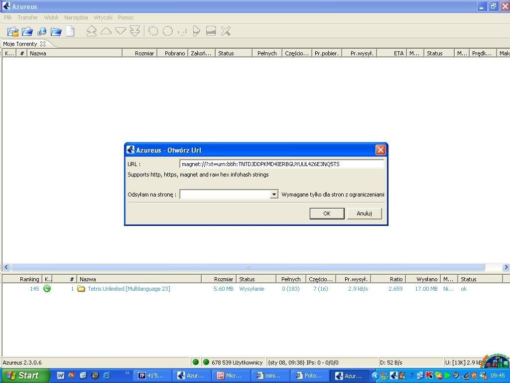Click the Ranking column header
This screenshot has height=383, width=510.
pyautogui.click(x=22, y=279)
